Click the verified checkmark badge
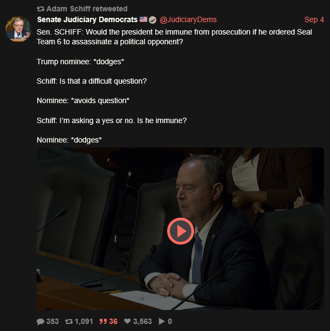This screenshot has width=330, height=331. point(153,20)
